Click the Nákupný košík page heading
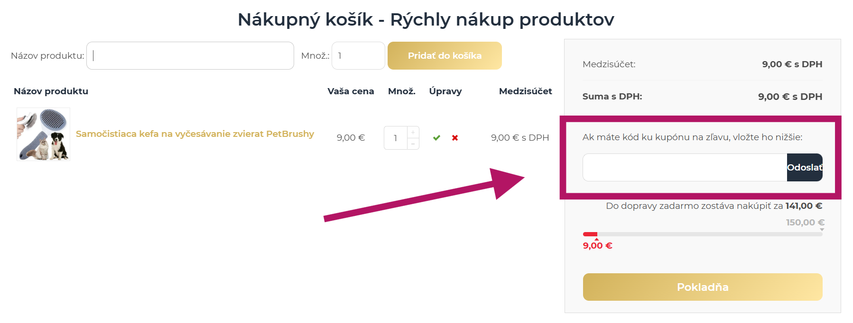The height and width of the screenshot is (323, 853). (x=426, y=19)
